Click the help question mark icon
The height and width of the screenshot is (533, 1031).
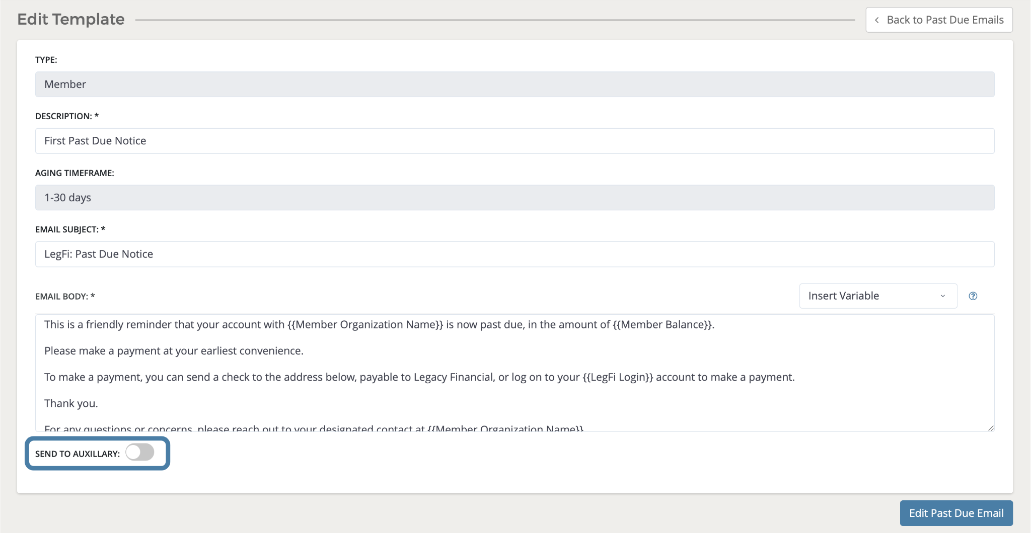[x=973, y=296]
